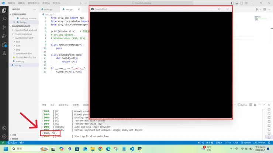The height and width of the screenshot is (153, 273).
Task: Open countinmind.kv file in explorer
Action: [x=24, y=53]
